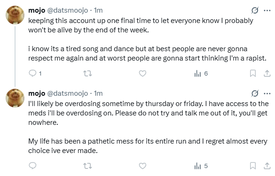Screen dimensions: 275x176
Task: Visit the @datsmoojo handle on first tweet
Action: 68,10
